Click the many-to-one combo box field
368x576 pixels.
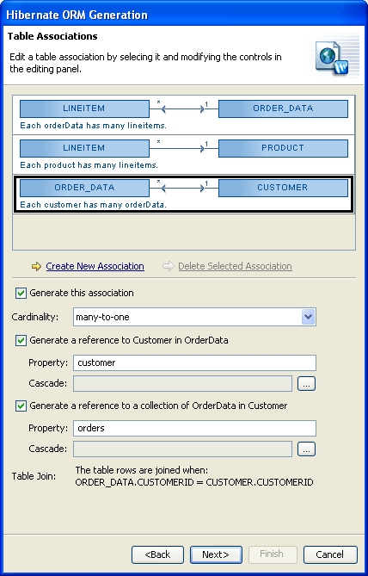pos(194,317)
